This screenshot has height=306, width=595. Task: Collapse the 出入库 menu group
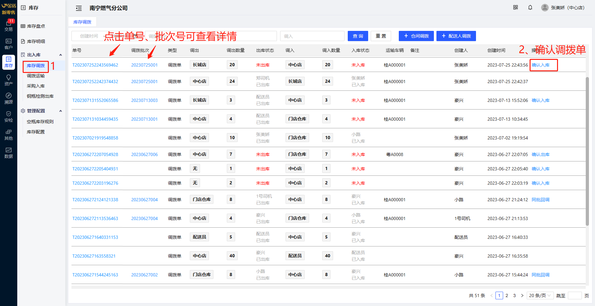pyautogui.click(x=41, y=55)
